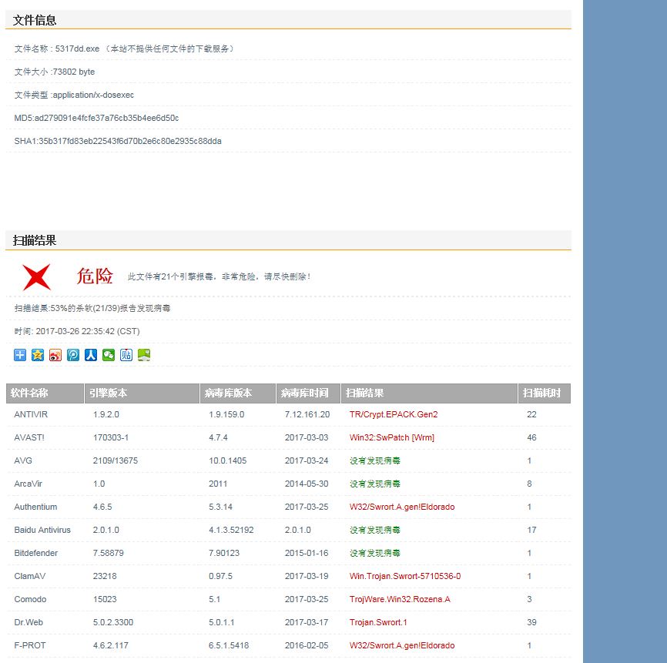This screenshot has height=663, width=667.
Task: Click AVG database version 10.0.1405
Action: pyautogui.click(x=227, y=460)
